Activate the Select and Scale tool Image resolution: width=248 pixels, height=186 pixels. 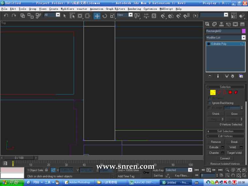point(112,16)
